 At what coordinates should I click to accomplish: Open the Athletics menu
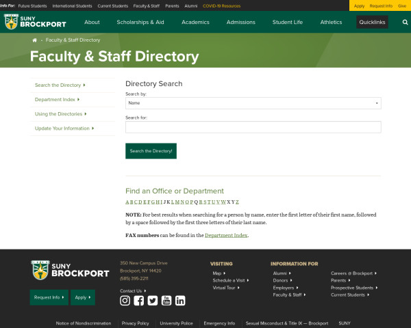pyautogui.click(x=331, y=23)
